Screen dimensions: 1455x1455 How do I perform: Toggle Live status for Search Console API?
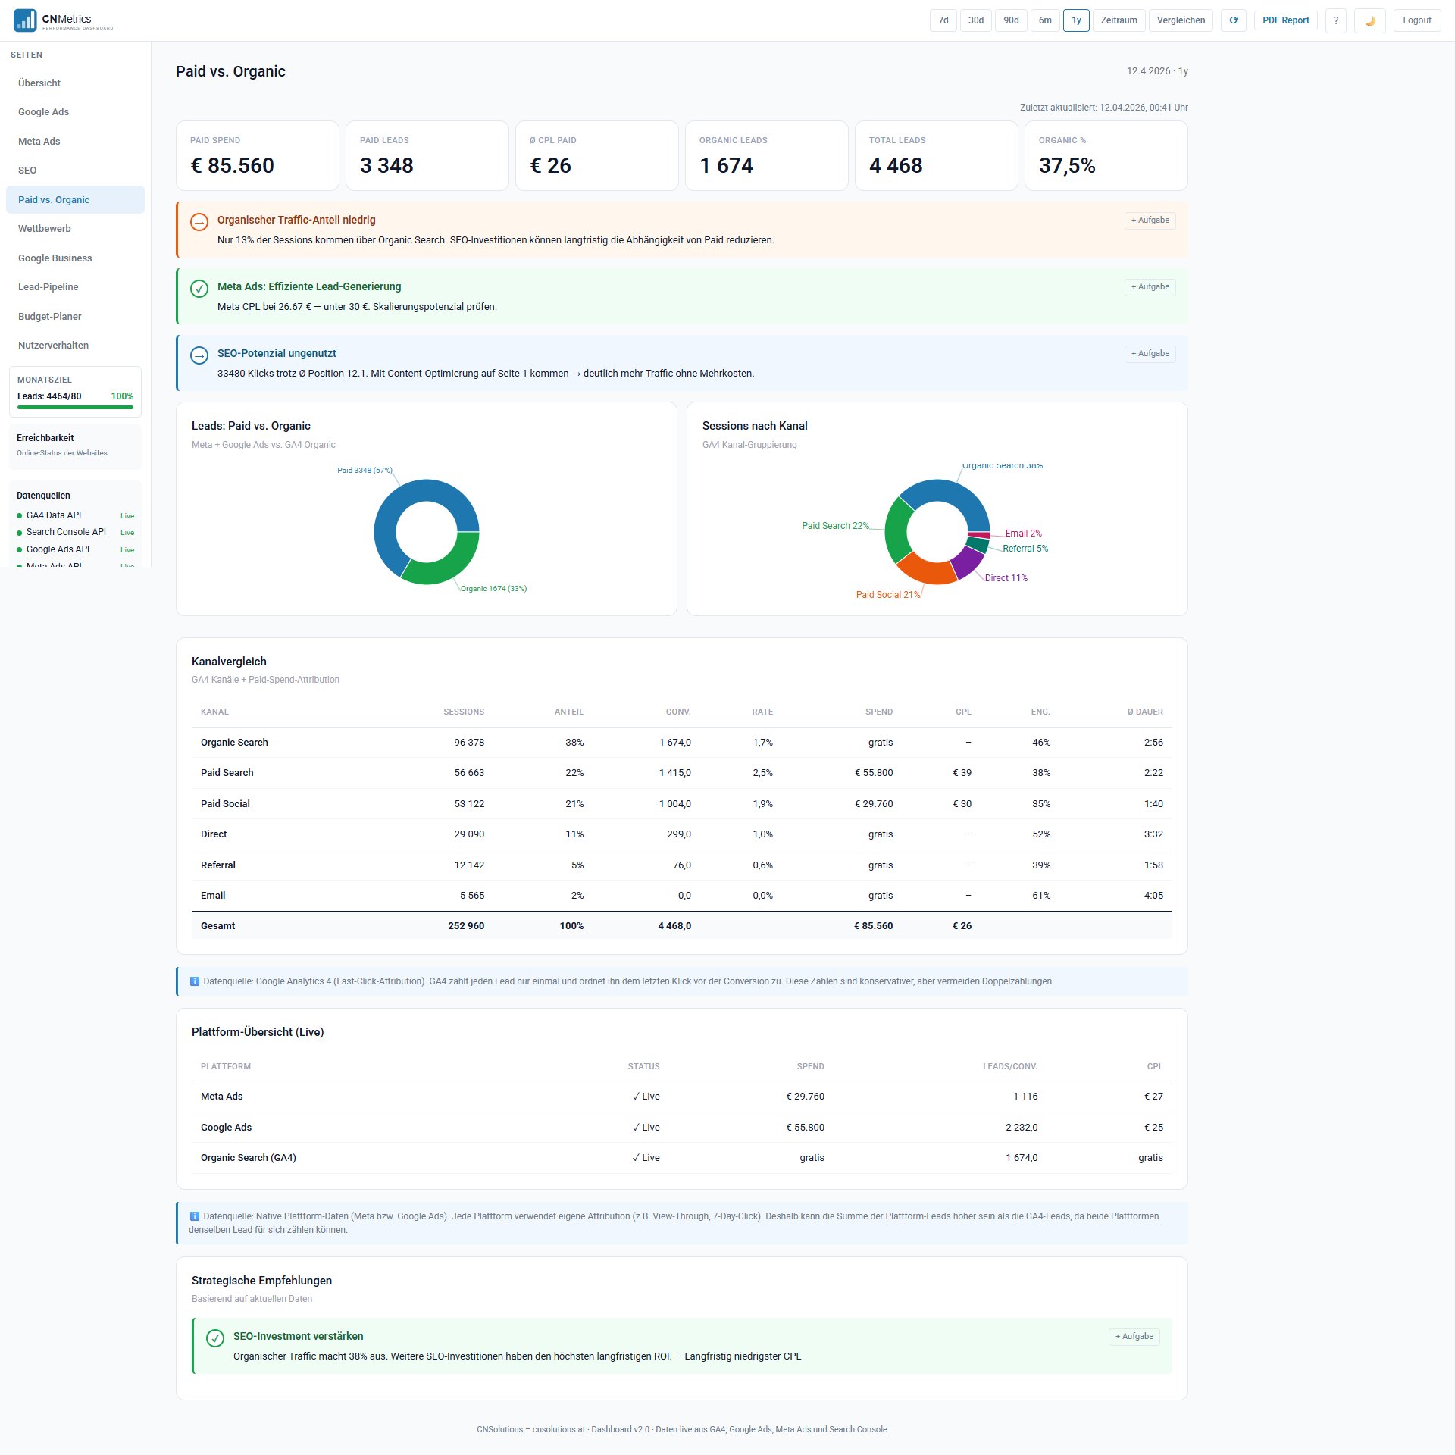(127, 532)
